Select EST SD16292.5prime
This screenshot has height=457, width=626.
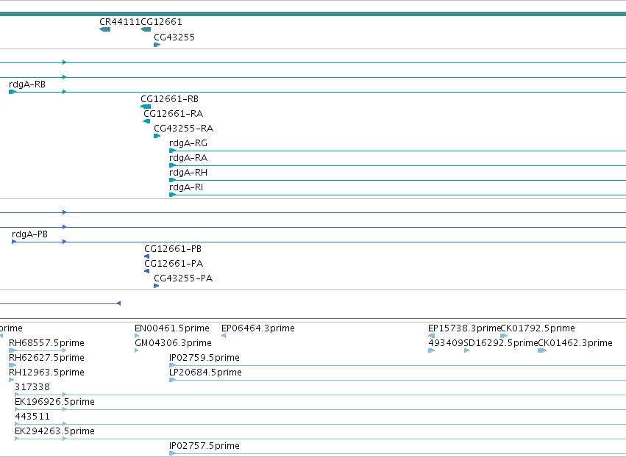click(501, 343)
